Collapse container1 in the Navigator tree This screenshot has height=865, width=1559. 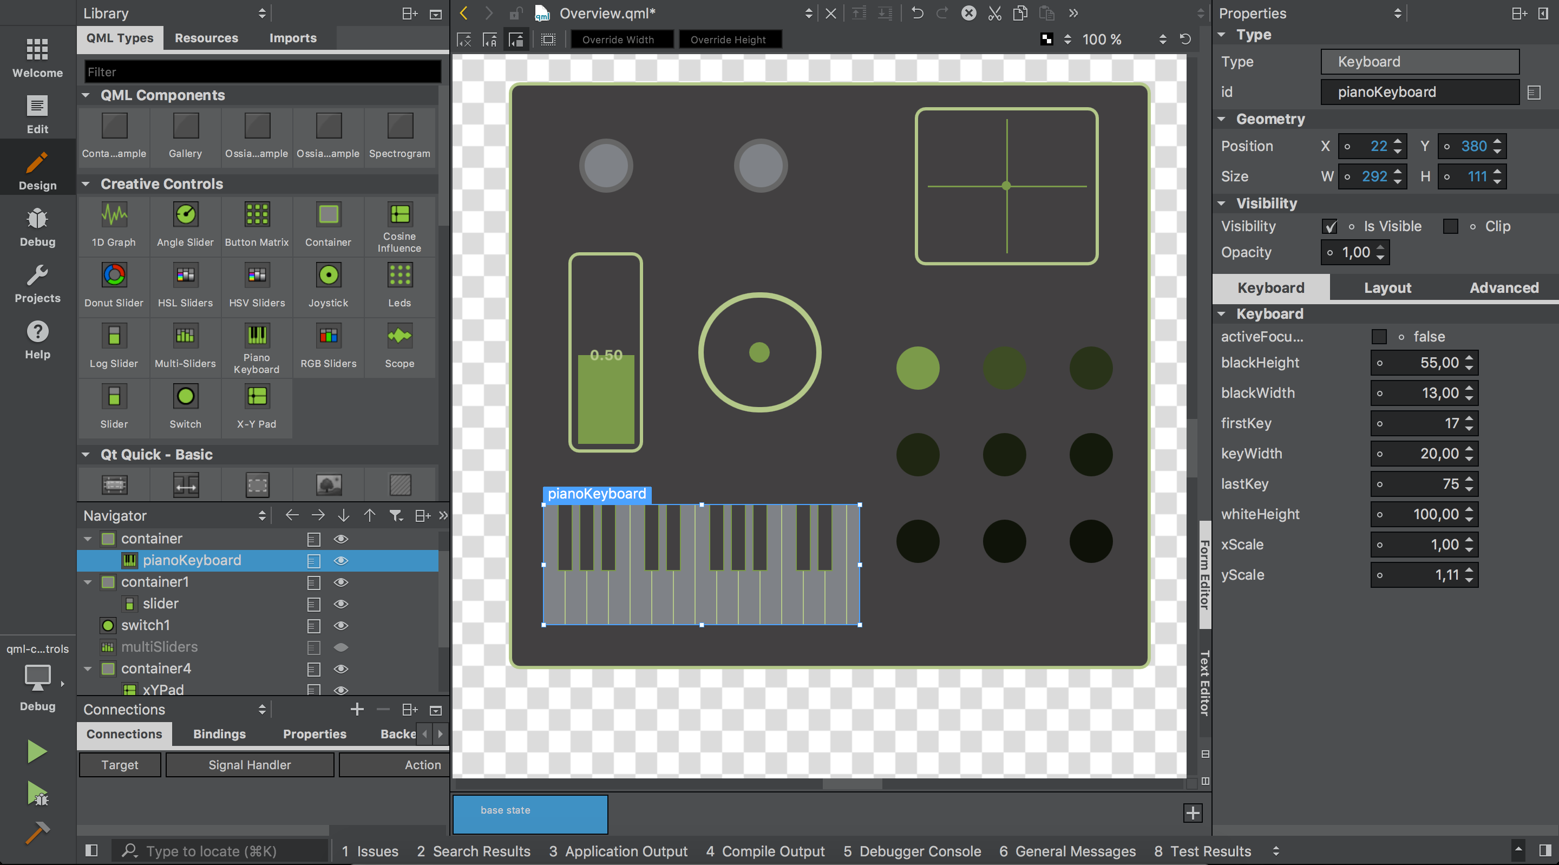click(88, 582)
